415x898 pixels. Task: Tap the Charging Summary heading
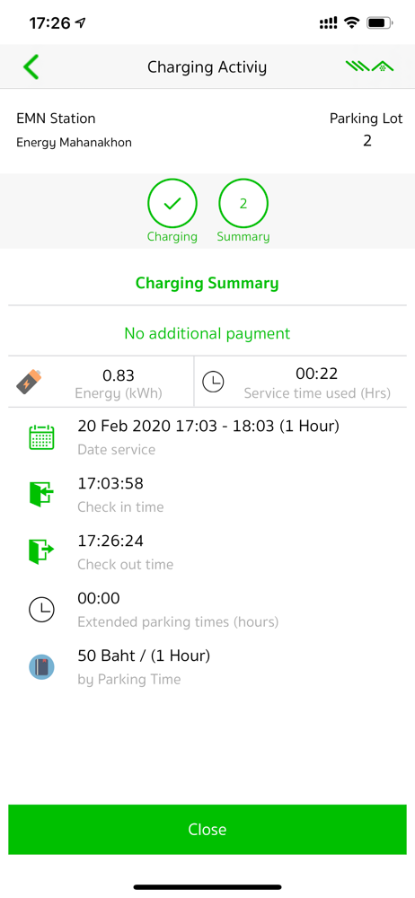coord(207,284)
